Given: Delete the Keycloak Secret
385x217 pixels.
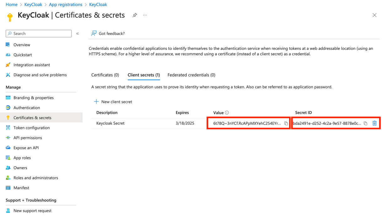Looking at the screenshot, I should [374, 123].
